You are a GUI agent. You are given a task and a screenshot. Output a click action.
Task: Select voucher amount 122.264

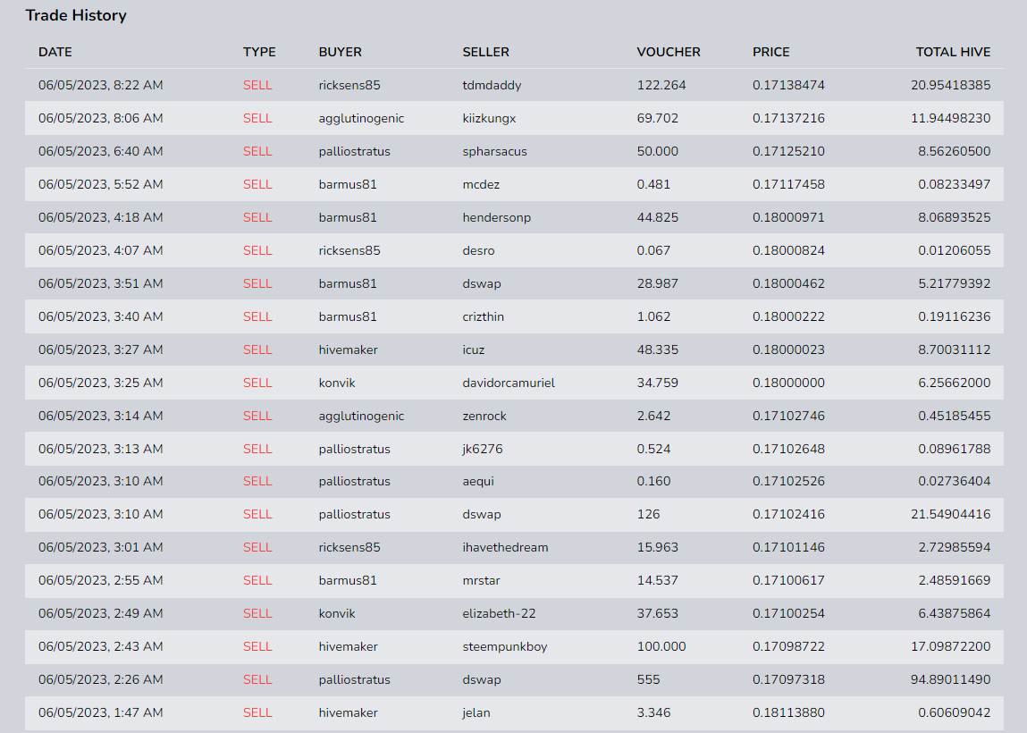661,85
